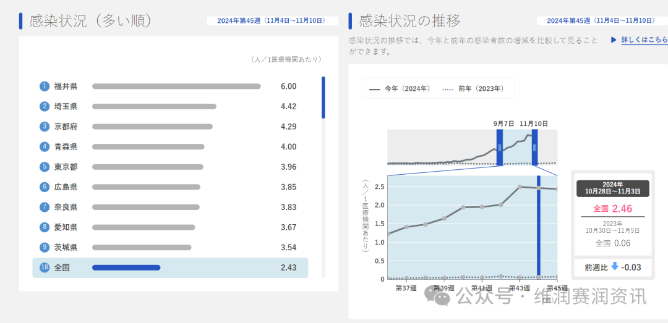Click the 京都府 label
668x323 pixels.
tap(66, 127)
